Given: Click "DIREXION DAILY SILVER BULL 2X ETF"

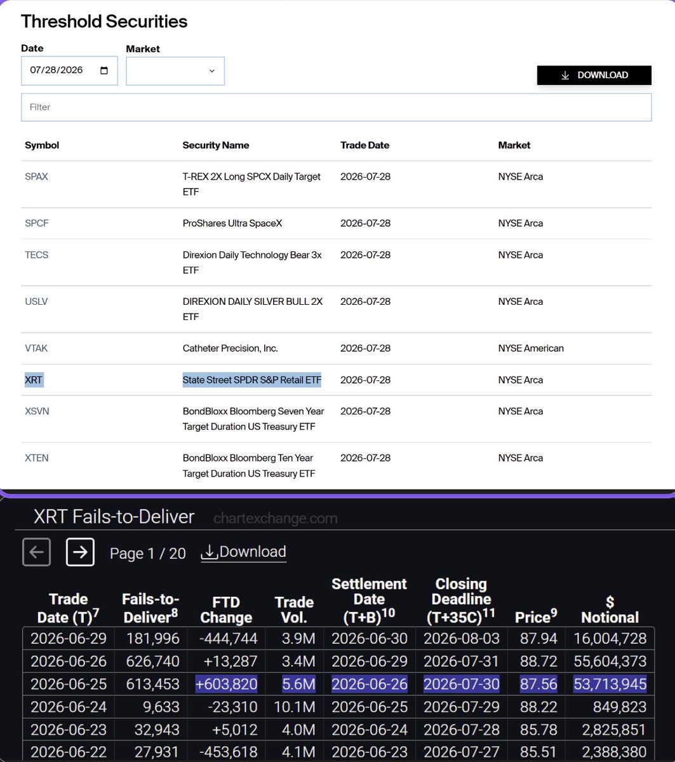Looking at the screenshot, I should coord(253,309).
